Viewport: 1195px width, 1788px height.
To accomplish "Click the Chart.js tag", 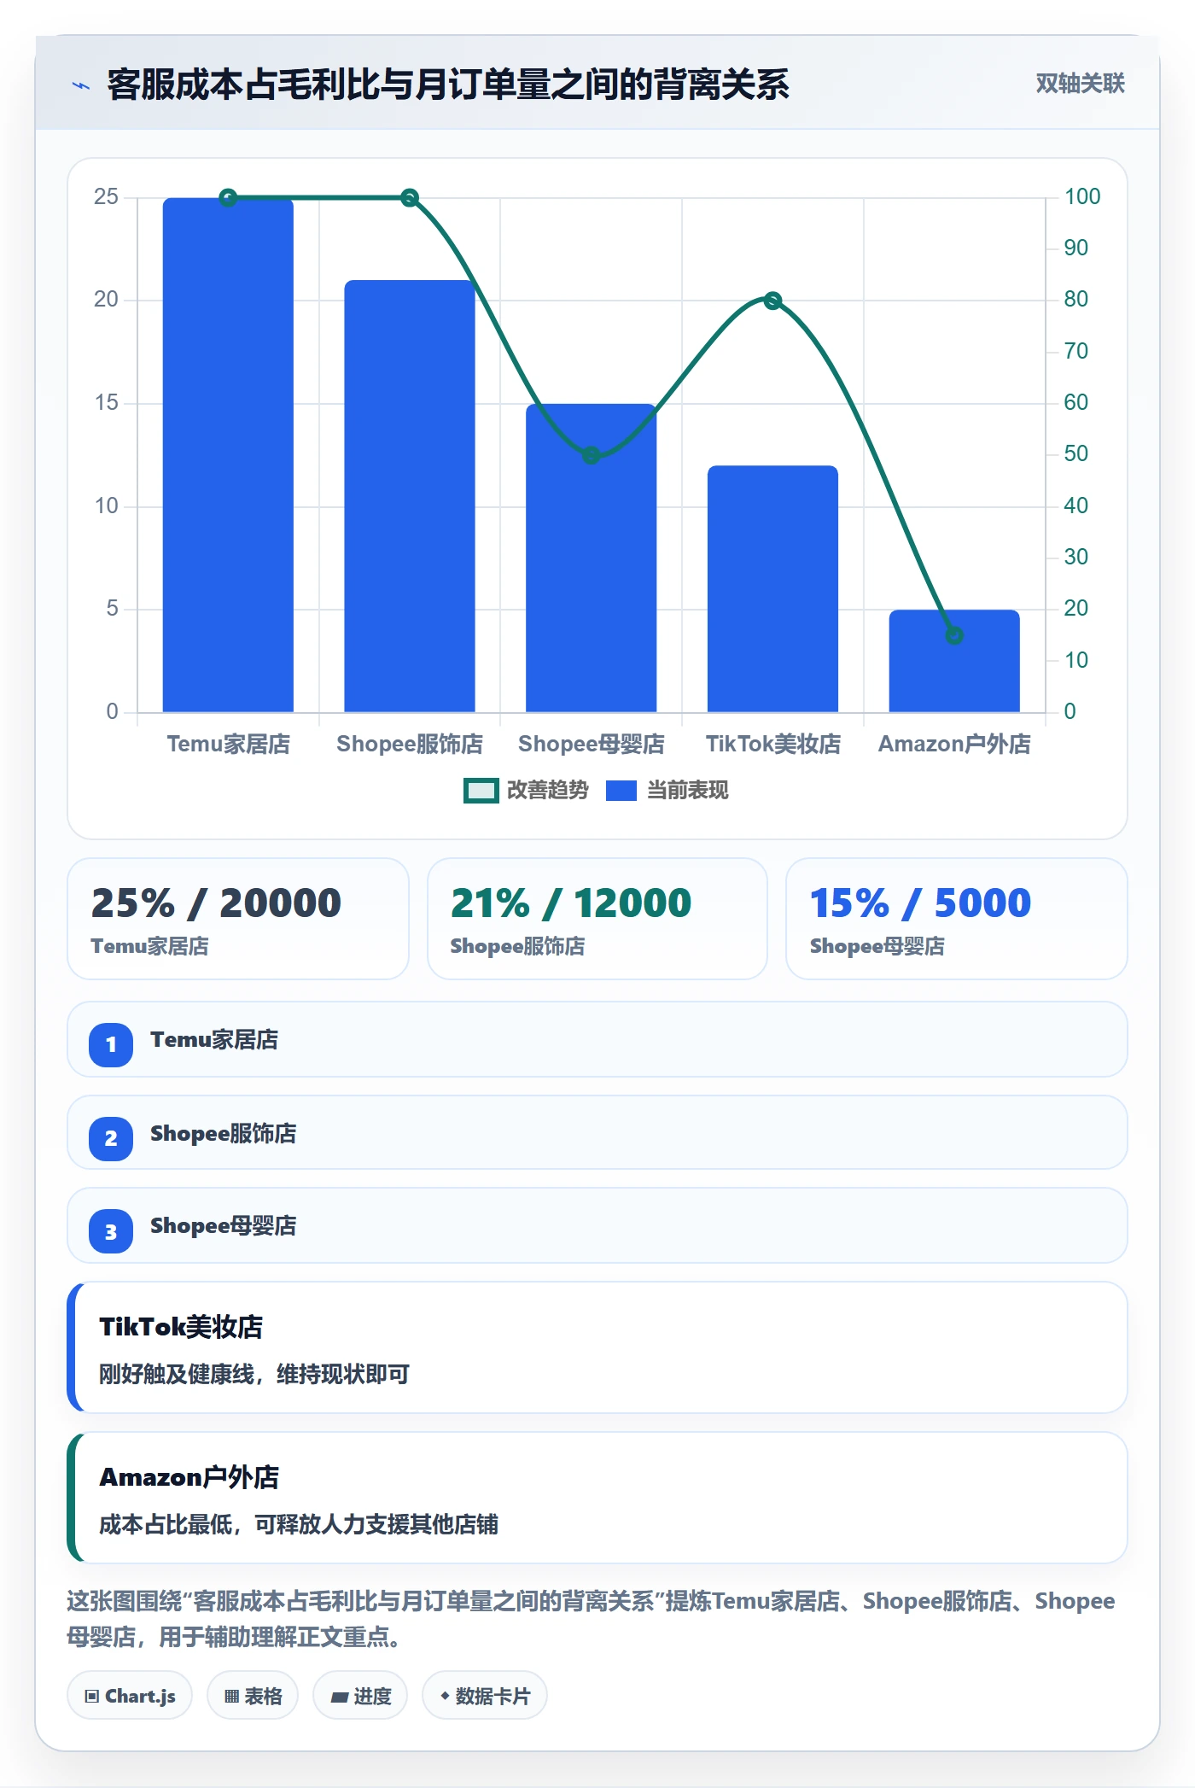I will 130,1696.
